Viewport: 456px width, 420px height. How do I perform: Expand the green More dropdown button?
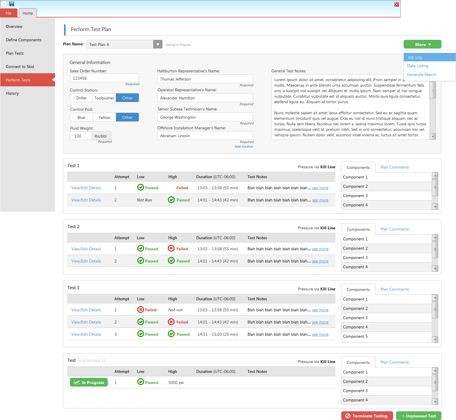pos(422,44)
